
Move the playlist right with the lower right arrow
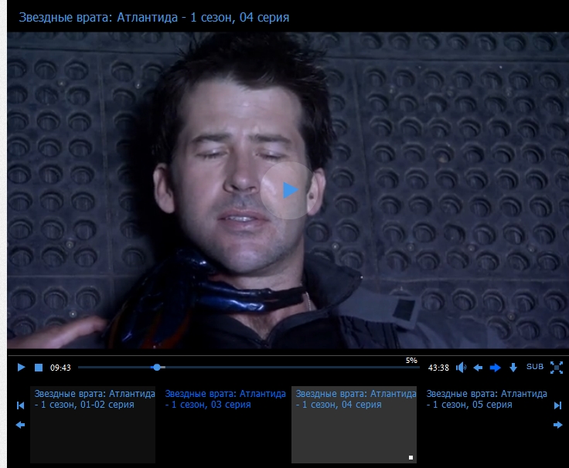[x=557, y=425]
